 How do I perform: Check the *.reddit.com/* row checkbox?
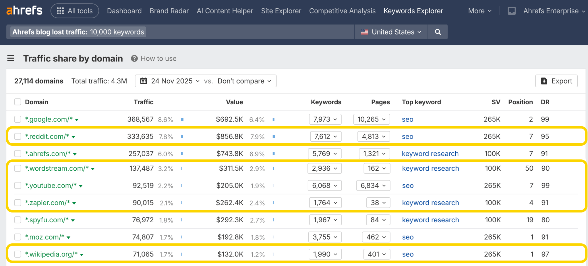(x=18, y=136)
